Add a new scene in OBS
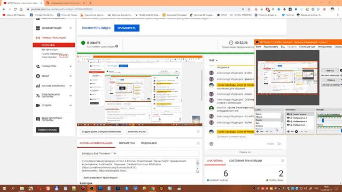 (x=258, y=132)
